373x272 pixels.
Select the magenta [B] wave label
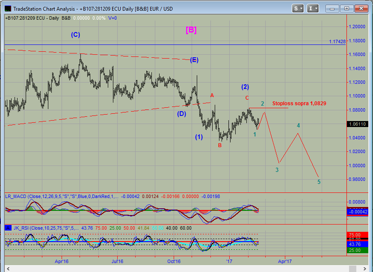coord(191,30)
